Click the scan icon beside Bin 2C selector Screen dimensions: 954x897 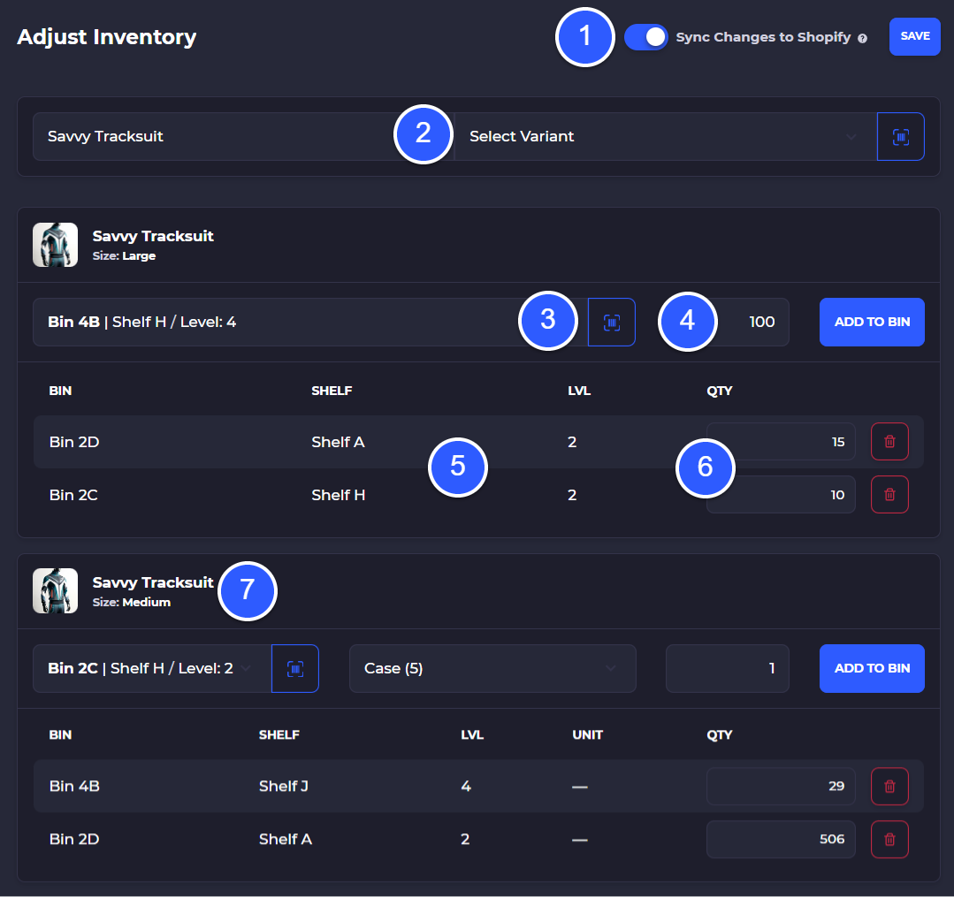(x=295, y=668)
